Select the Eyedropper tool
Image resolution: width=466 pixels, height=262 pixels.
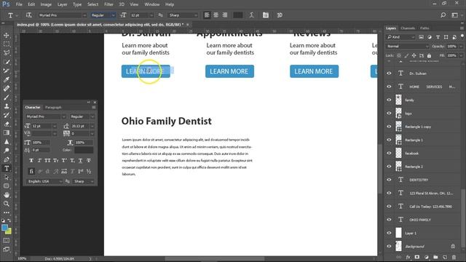7,79
